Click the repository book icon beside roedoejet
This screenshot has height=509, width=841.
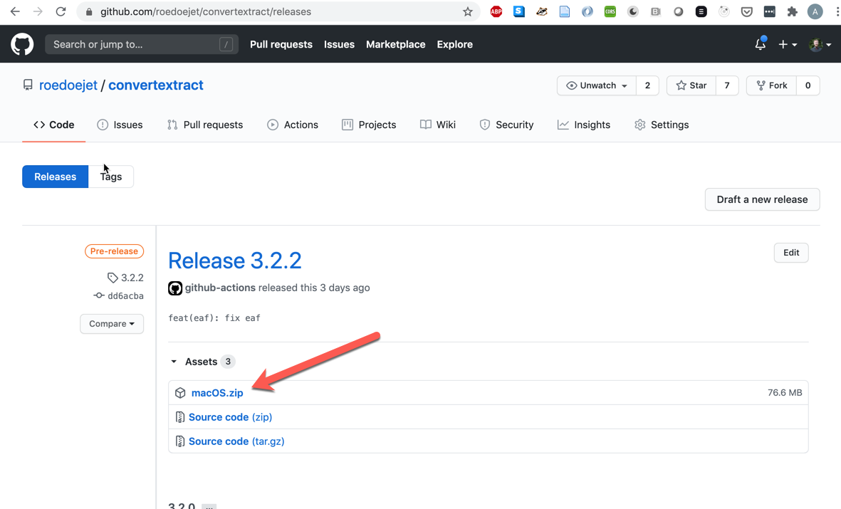28,85
